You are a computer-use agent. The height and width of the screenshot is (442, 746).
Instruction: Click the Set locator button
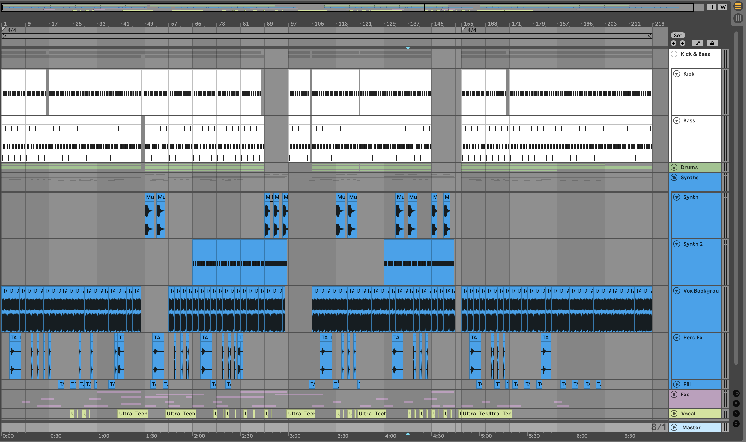tap(678, 35)
